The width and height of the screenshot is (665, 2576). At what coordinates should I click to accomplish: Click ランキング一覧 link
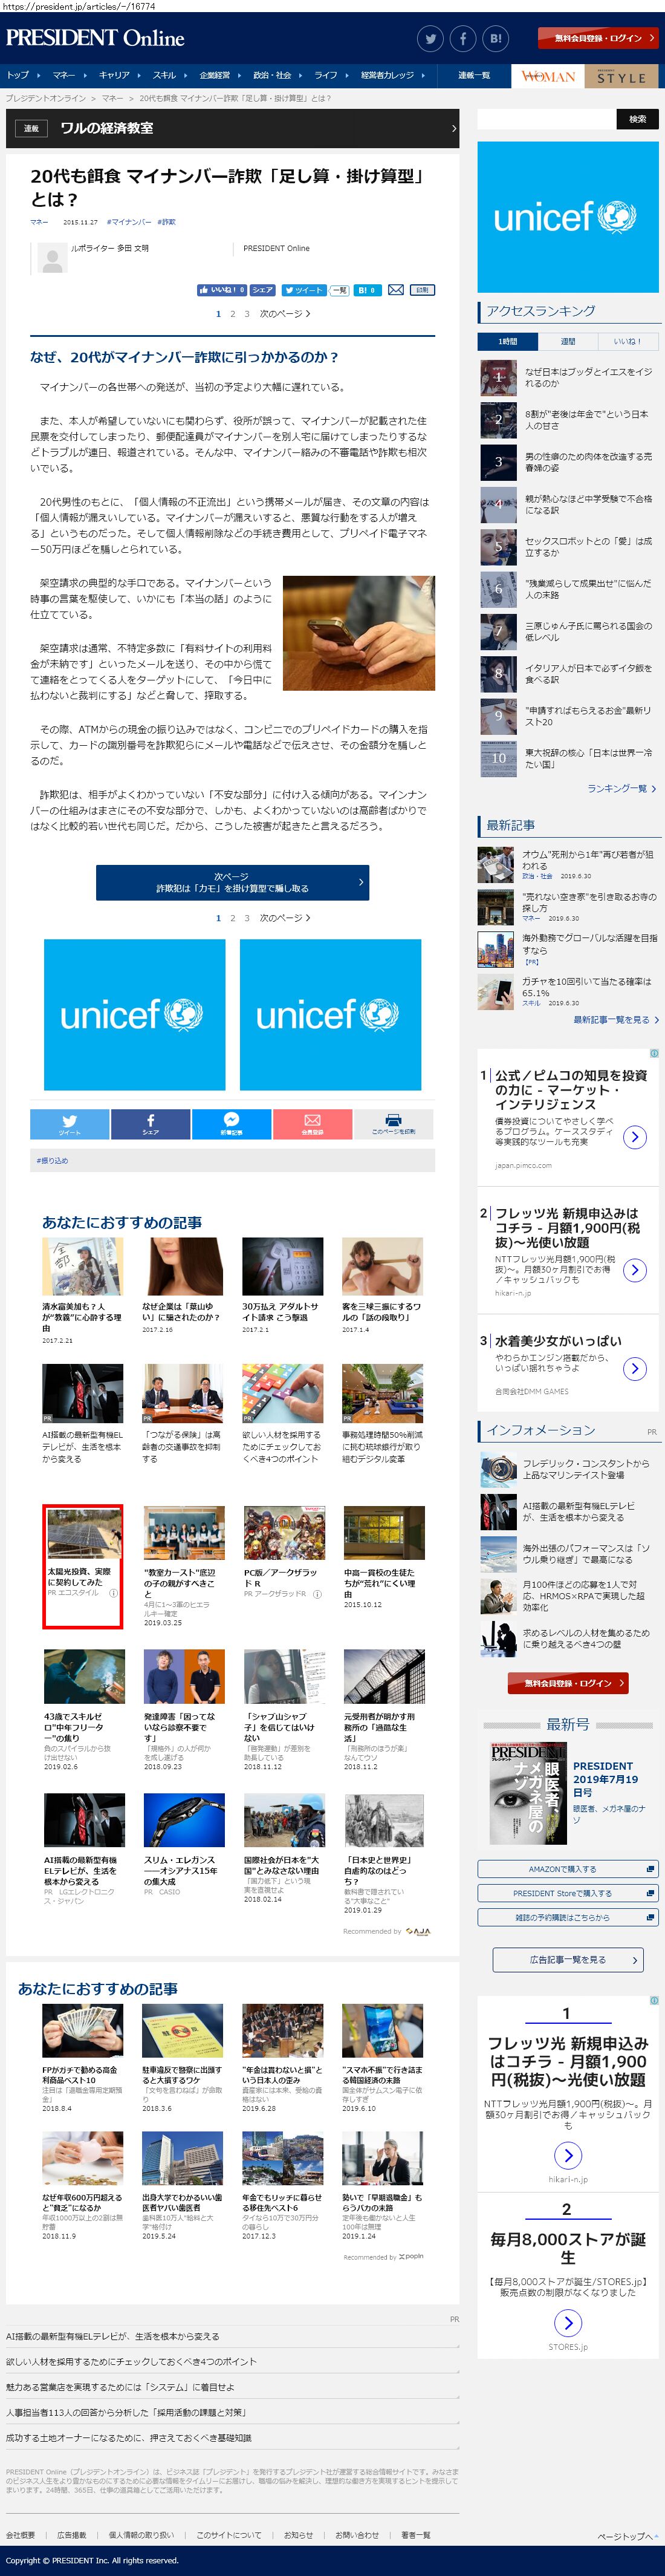[621, 789]
